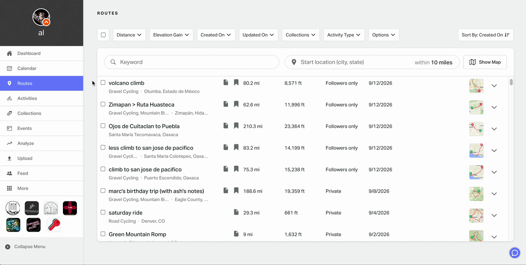Click the Show Map button
The image size is (526, 265).
pos(485,62)
